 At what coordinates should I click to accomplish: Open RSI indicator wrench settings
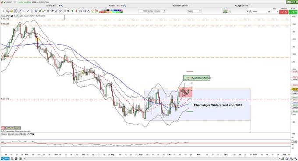(x=28, y=134)
